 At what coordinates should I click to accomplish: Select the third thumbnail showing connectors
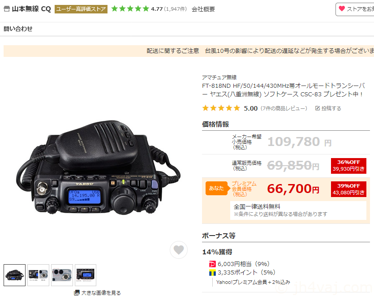click(62, 275)
